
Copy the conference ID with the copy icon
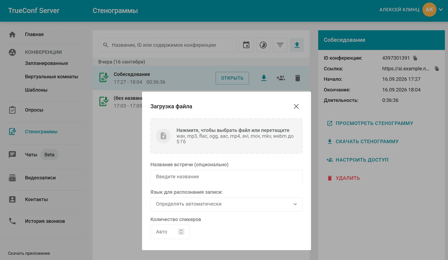point(415,58)
